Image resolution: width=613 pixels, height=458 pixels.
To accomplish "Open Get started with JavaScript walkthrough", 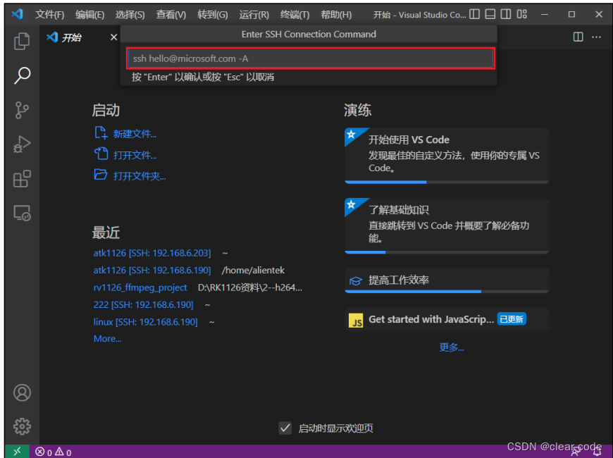I will point(447,320).
